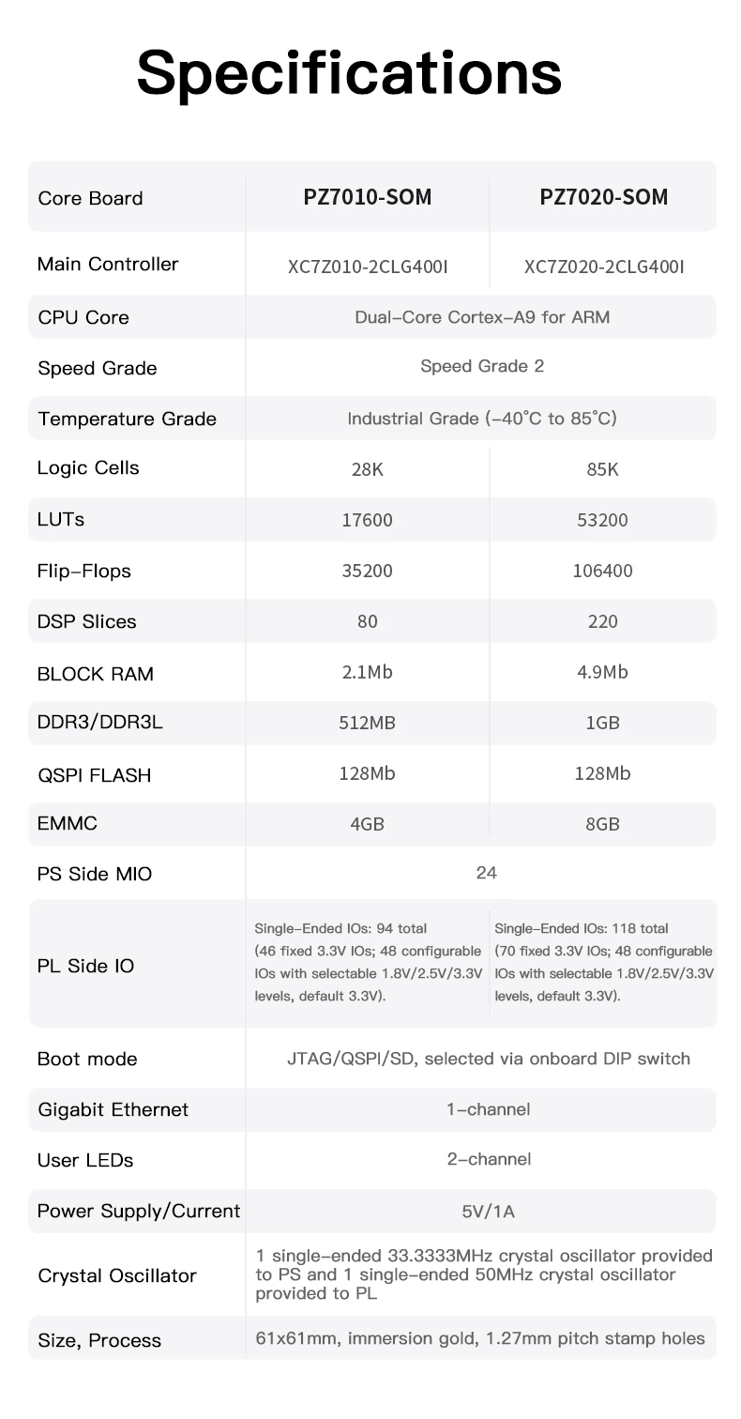Click the 4.9Mb Block RAM value

pyautogui.click(x=602, y=672)
